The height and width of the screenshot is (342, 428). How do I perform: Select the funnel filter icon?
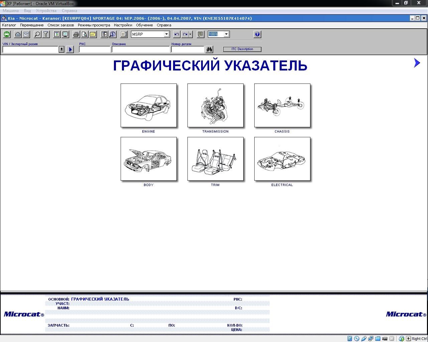click(46, 34)
